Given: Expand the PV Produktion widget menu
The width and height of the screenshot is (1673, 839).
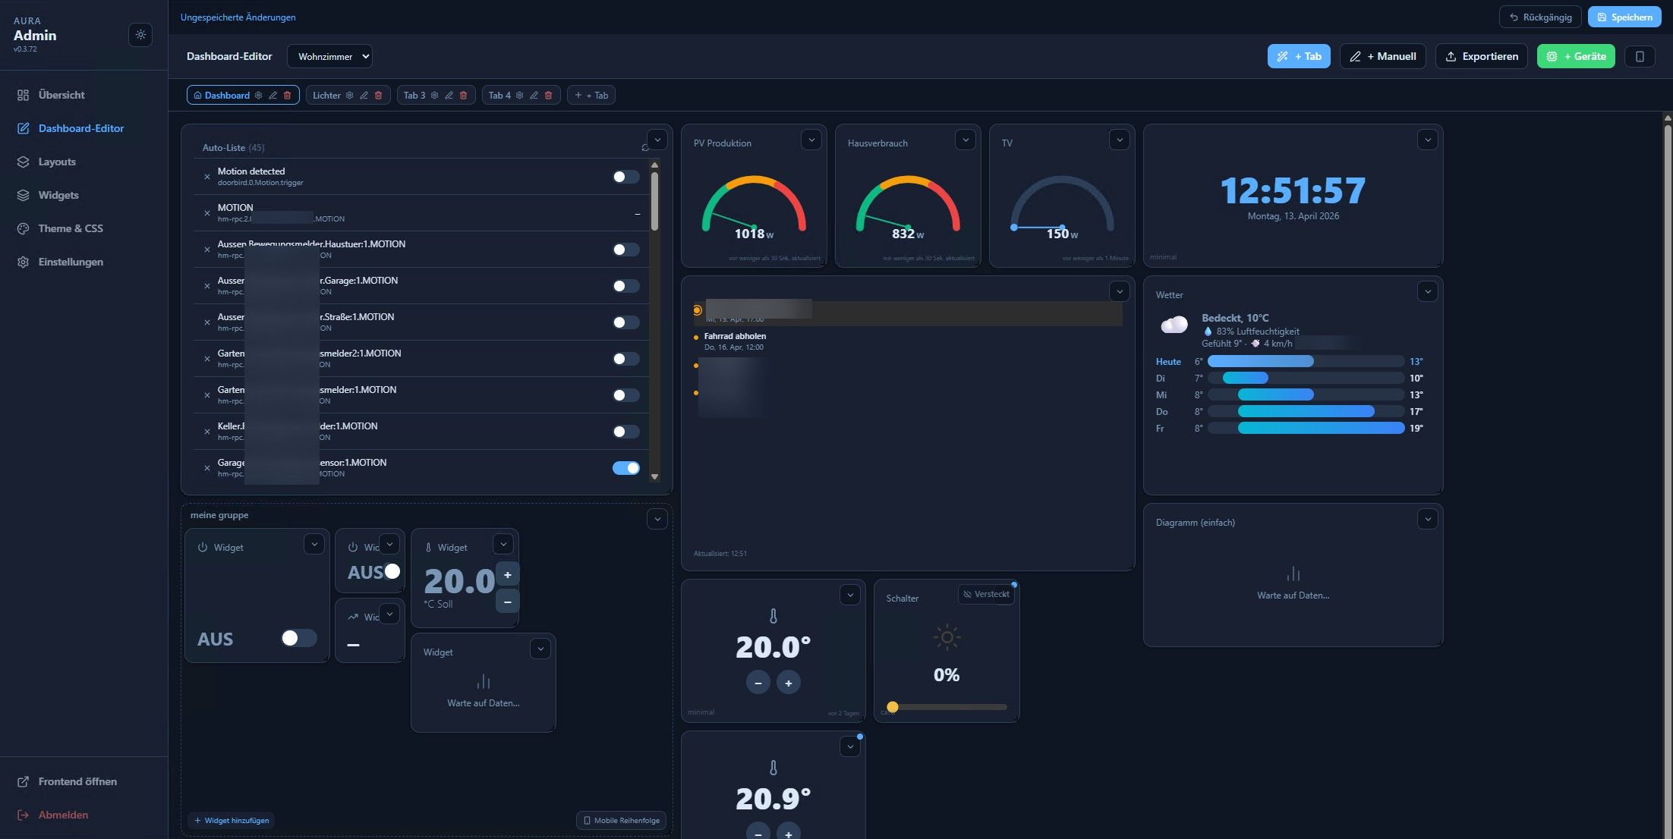Looking at the screenshot, I should (811, 140).
